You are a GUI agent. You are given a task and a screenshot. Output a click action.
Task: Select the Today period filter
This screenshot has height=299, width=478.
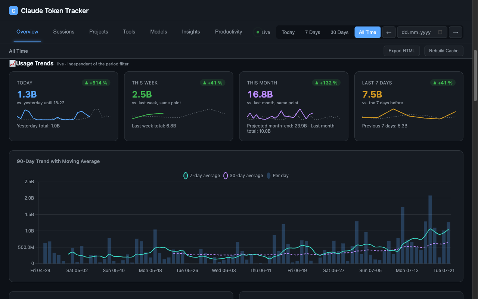288,32
